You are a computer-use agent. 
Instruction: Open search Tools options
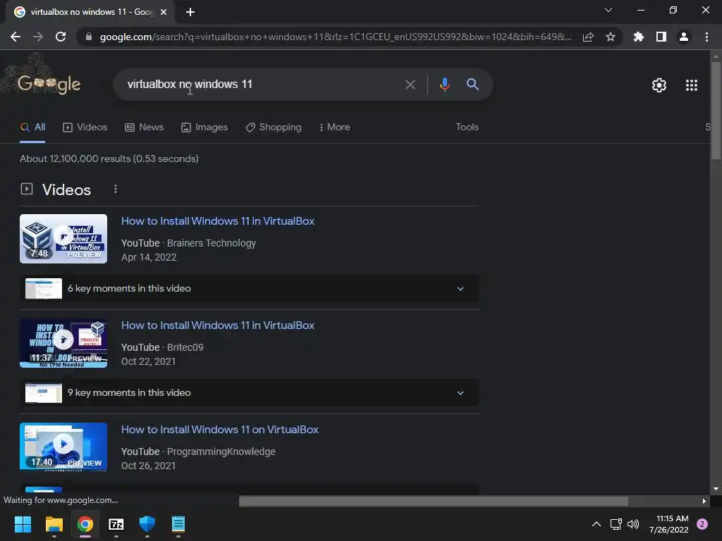tap(467, 127)
